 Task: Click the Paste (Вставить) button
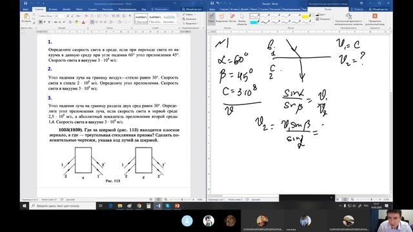pyautogui.click(x=26, y=18)
